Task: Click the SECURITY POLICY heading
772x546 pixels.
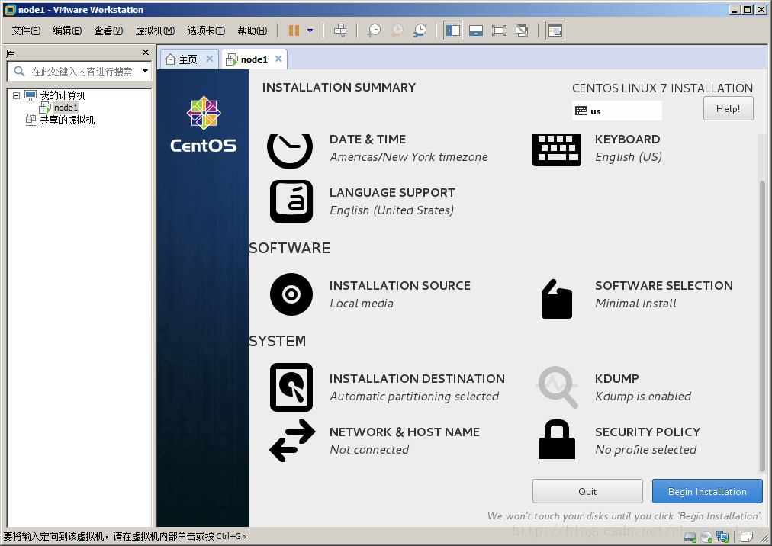Action: pos(648,432)
